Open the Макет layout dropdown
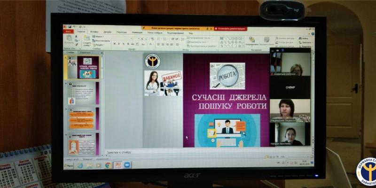Image resolution: width=376 pixels, height=188 pixels. pyautogui.click(x=99, y=36)
